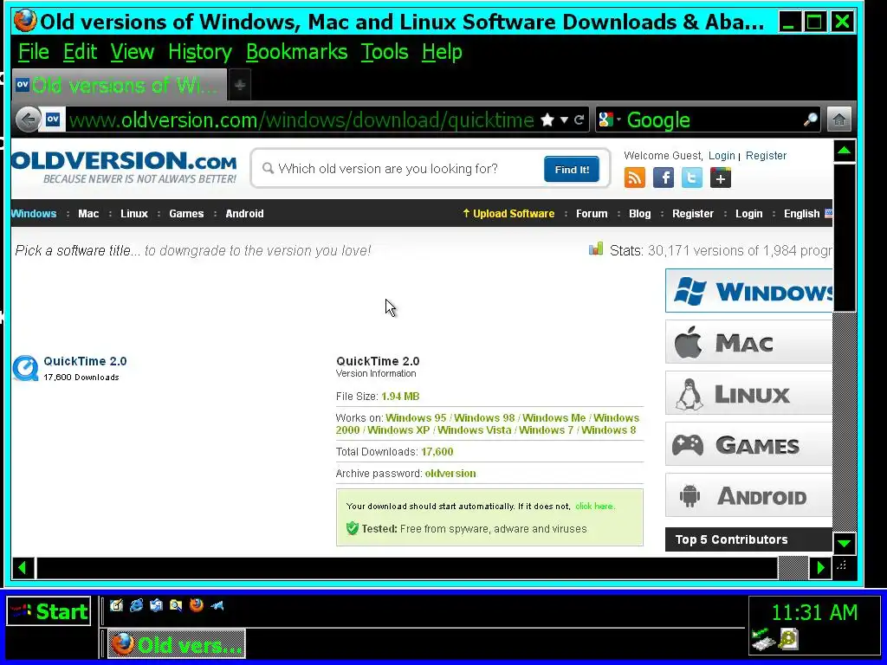887x665 pixels.
Task: Click the vertical scrollbar down arrow
Action: click(845, 544)
